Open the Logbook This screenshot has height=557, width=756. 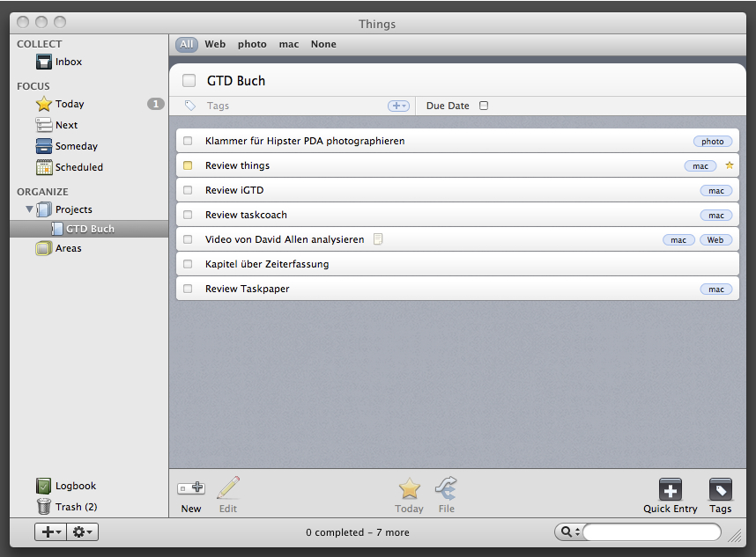(44, 486)
